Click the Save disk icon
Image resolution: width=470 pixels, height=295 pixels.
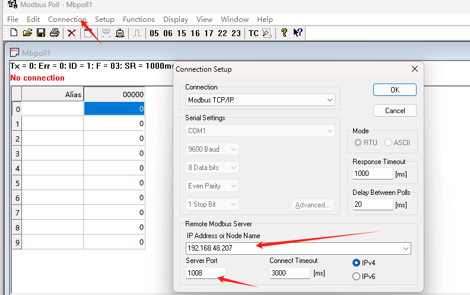(41, 33)
